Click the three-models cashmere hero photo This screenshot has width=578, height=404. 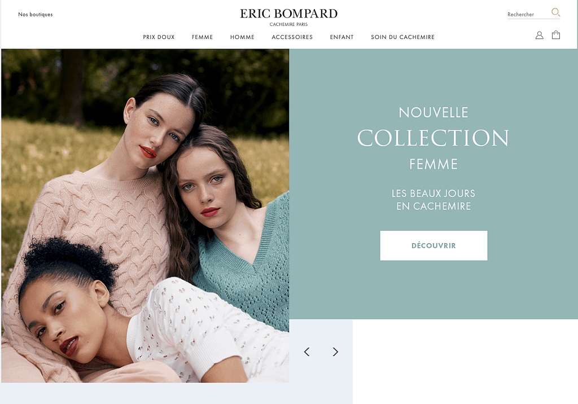(x=145, y=216)
